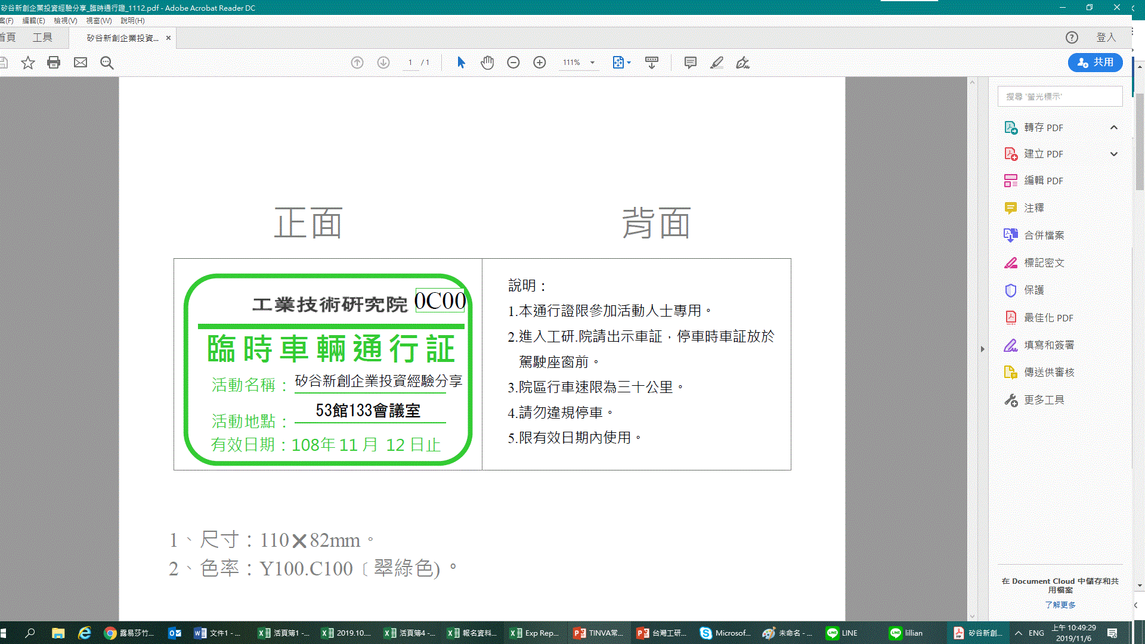
Task: Open Exp Rep Excel in taskbar
Action: (535, 633)
